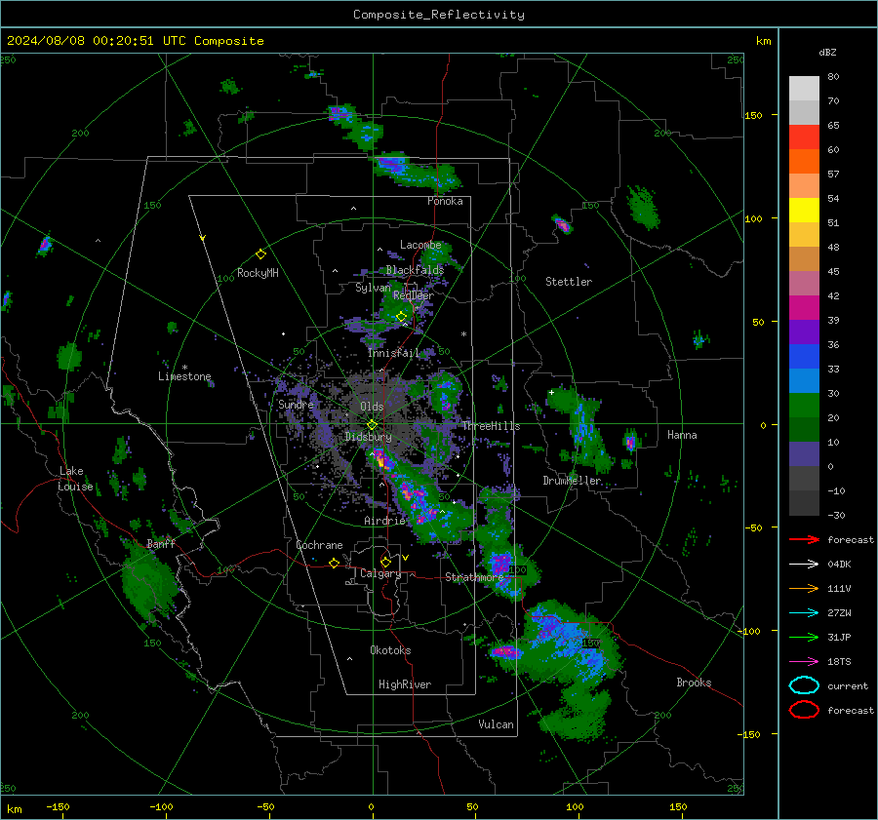Click the yellow diamond marker near RockyMH

[x=260, y=254]
